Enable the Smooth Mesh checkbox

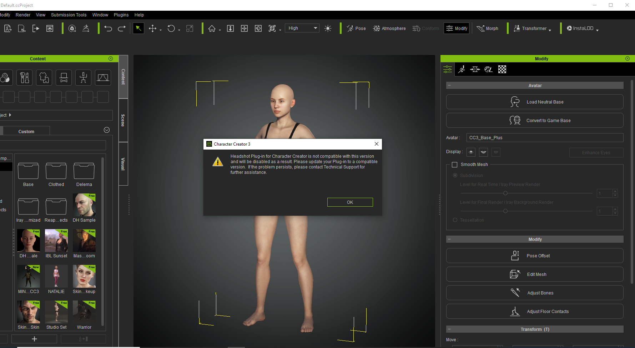pos(454,165)
